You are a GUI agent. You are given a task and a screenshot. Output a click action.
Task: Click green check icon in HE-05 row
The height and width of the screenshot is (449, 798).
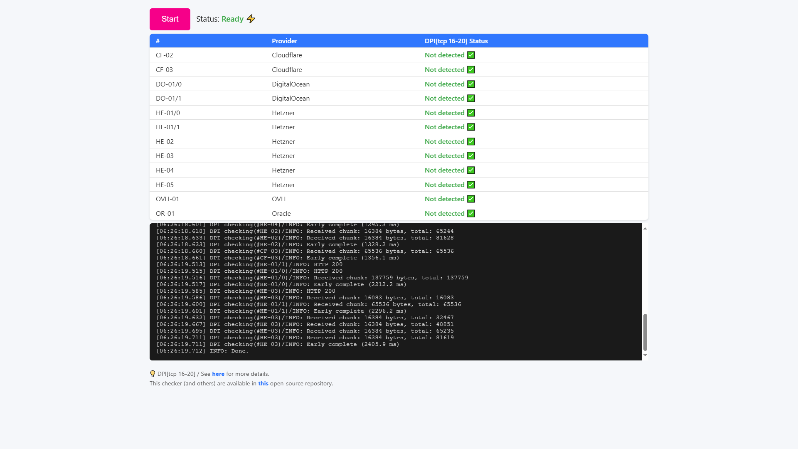[x=471, y=185]
